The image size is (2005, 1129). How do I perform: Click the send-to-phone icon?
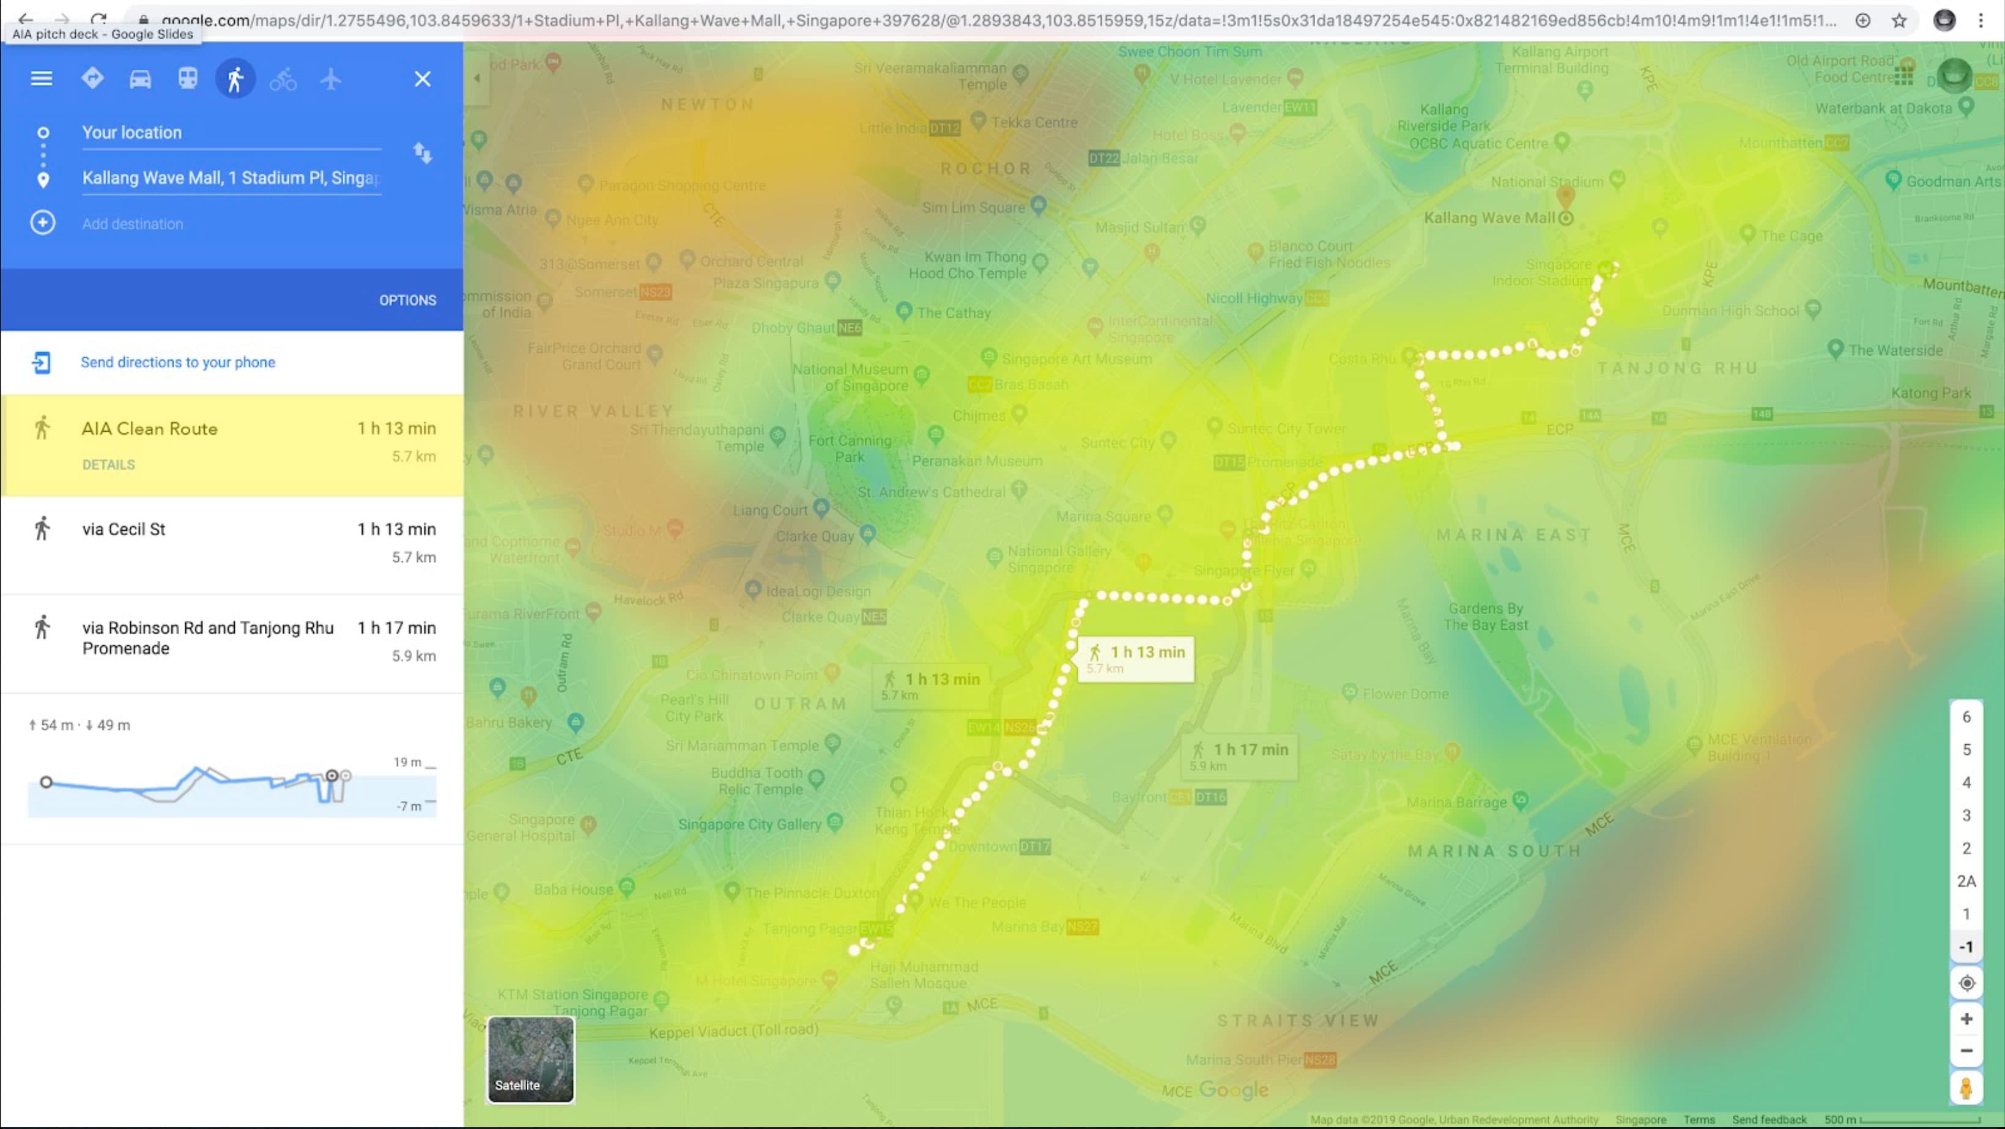pos(41,363)
